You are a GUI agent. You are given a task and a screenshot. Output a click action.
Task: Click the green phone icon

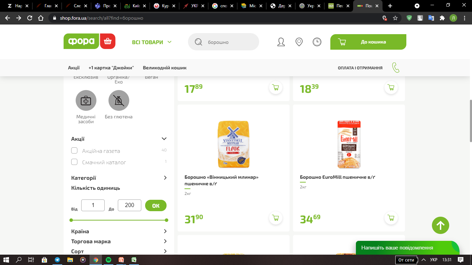[396, 68]
